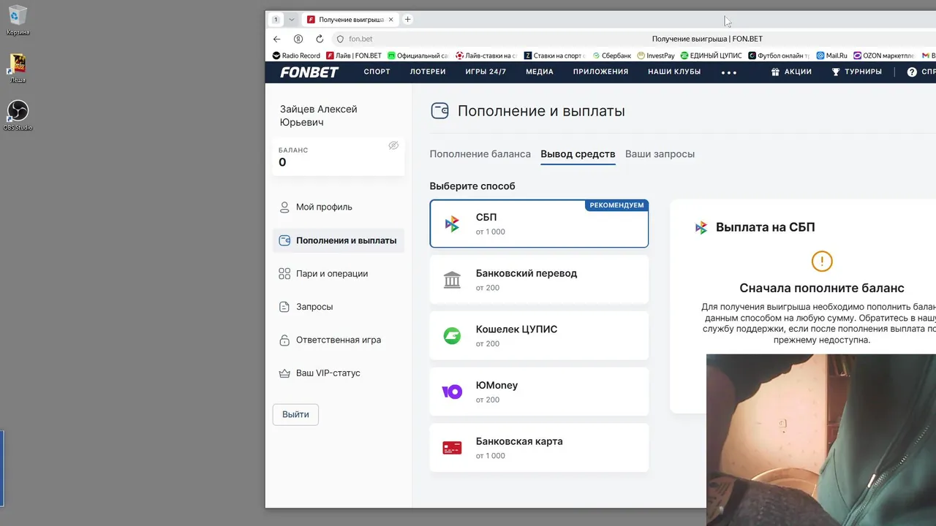Open АКЦИИ with the gift icon
This screenshot has height=526, width=936.
pyautogui.click(x=791, y=72)
